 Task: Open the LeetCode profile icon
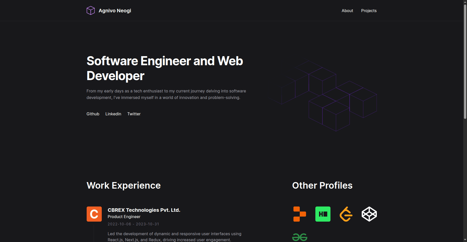point(346,214)
